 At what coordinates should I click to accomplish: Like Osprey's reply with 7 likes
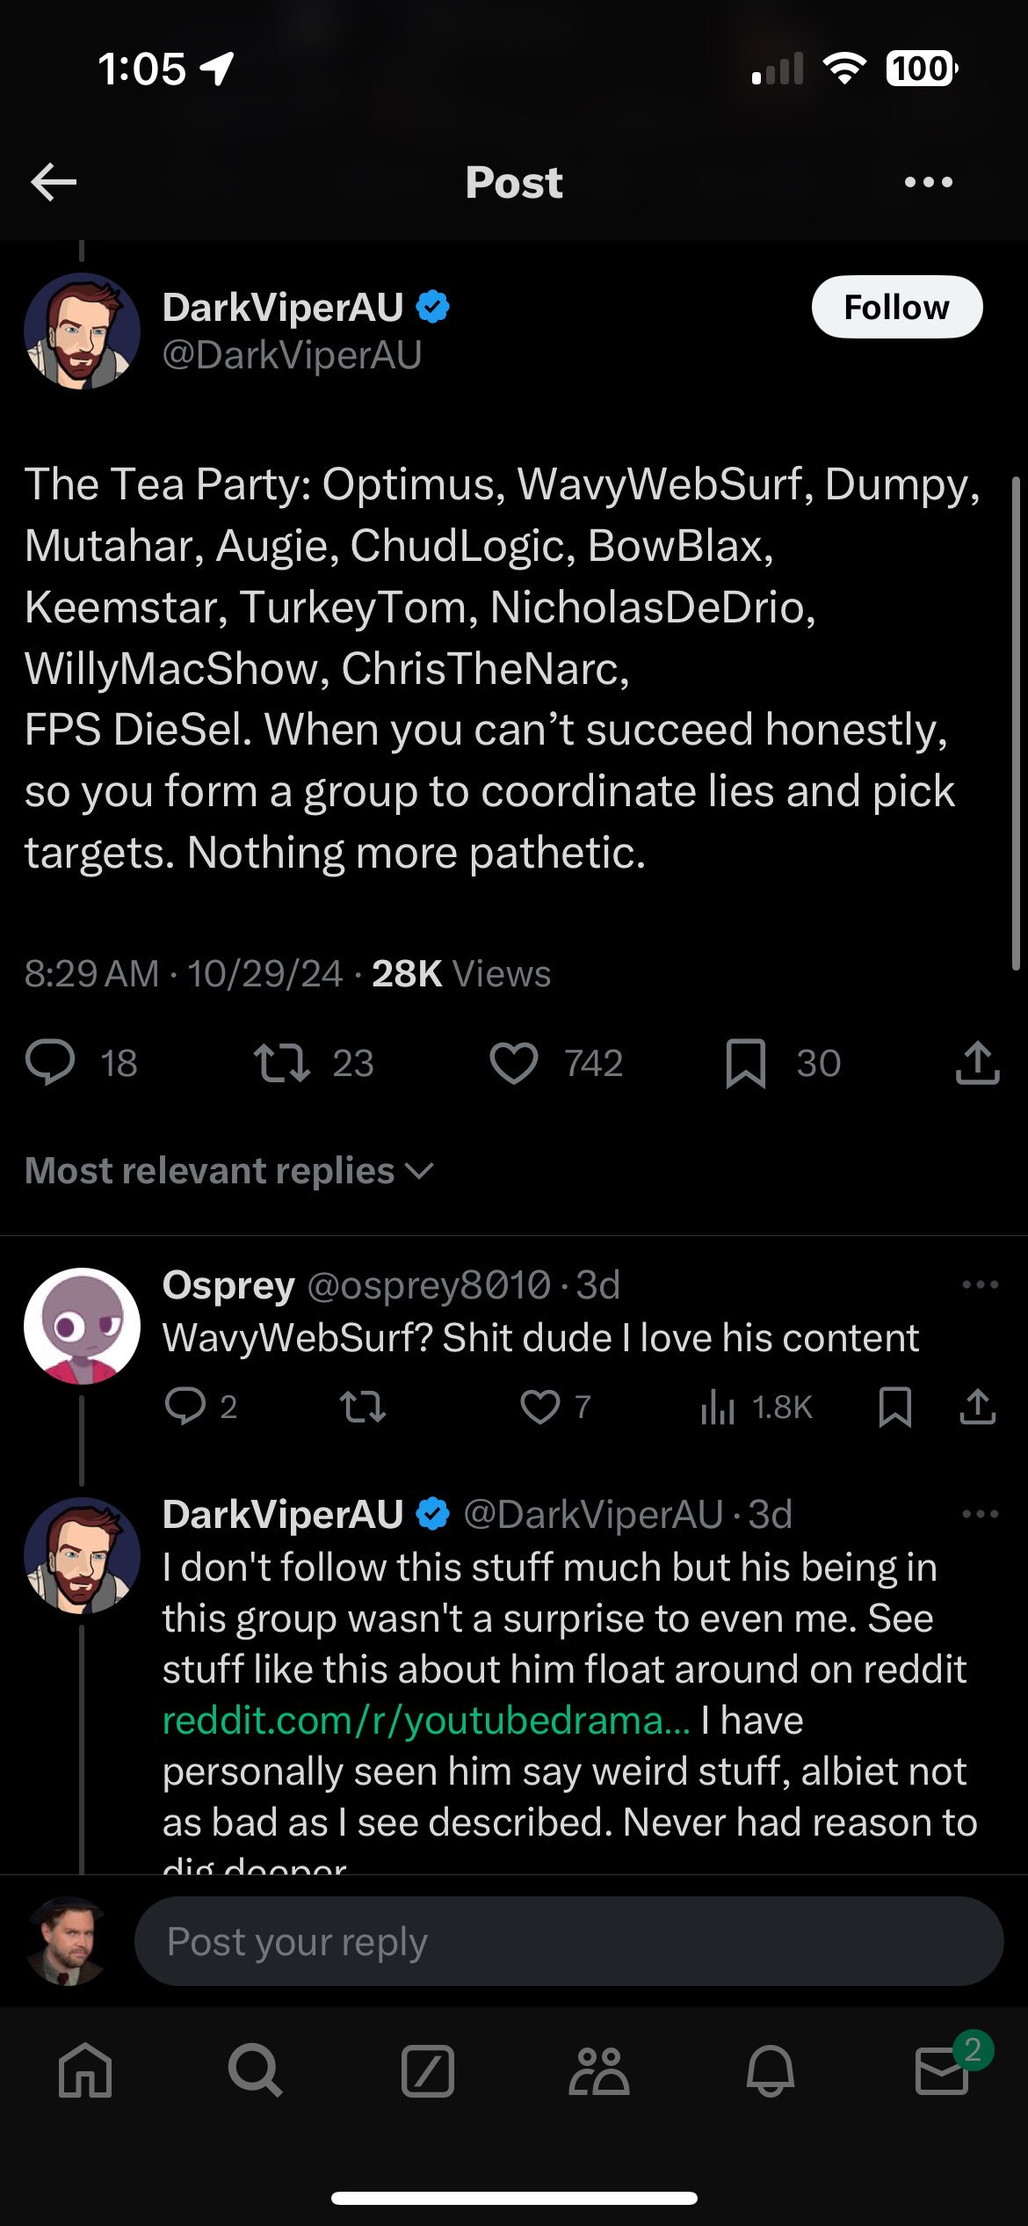pos(539,1407)
